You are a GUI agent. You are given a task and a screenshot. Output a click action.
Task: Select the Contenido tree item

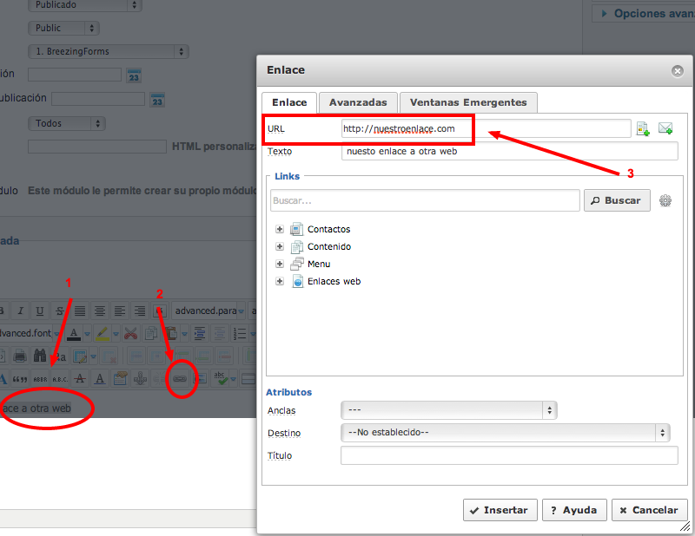click(329, 246)
